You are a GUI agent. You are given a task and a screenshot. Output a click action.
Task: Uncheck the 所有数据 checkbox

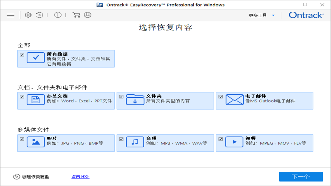point(22,54)
